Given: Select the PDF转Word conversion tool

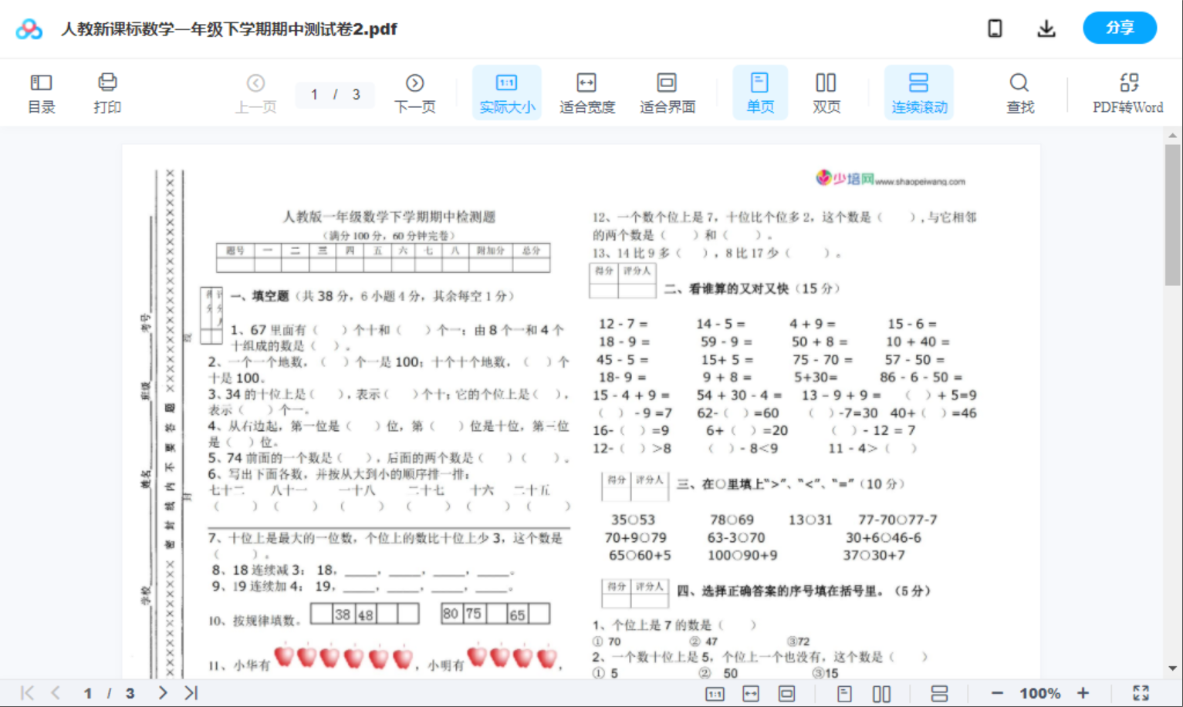Looking at the screenshot, I should [x=1128, y=92].
